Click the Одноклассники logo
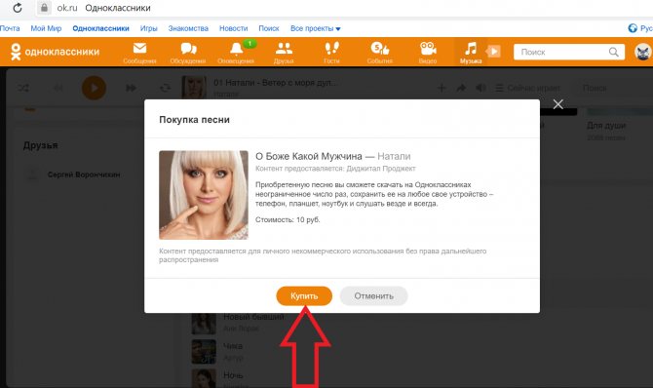This screenshot has height=388, width=653. (55, 52)
